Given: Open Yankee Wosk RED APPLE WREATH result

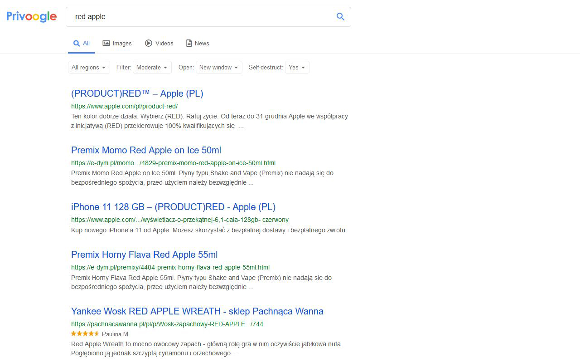Looking at the screenshot, I should point(197,311).
